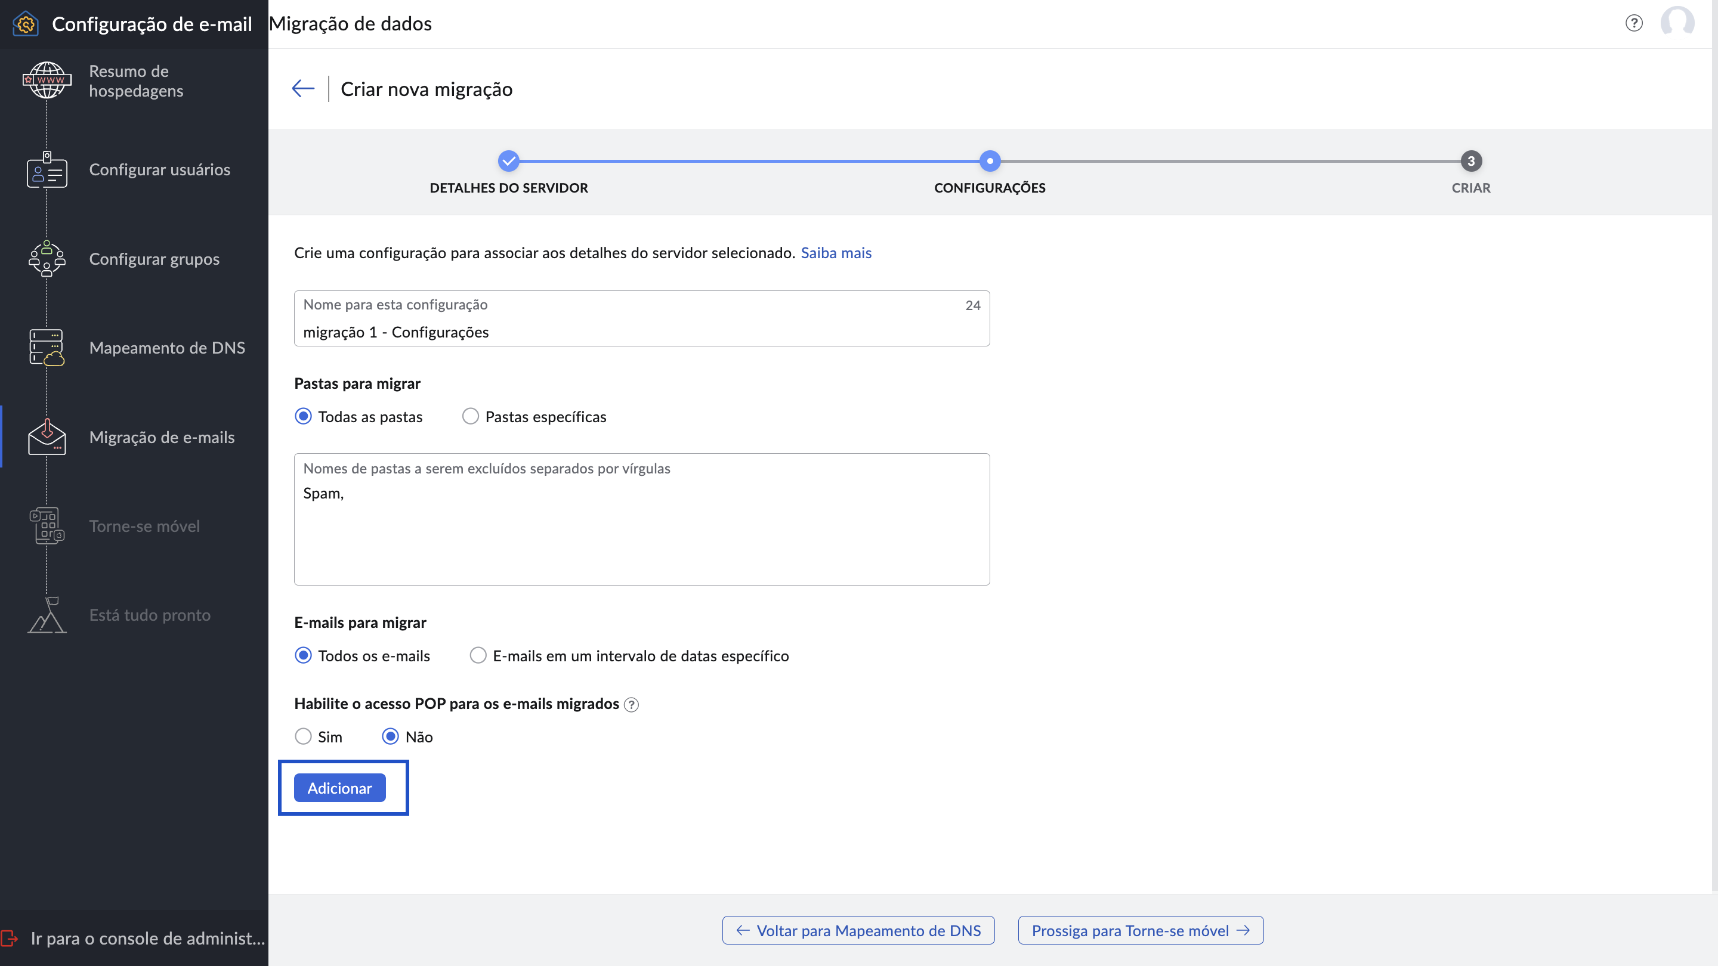
Task: Click the Torne-se móvel device icon
Action: pos(47,526)
